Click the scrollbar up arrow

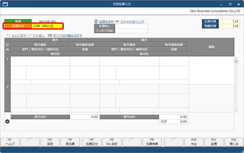tap(236, 58)
